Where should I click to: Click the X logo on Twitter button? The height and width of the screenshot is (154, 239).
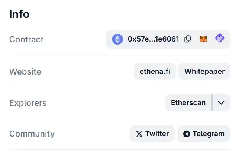(x=139, y=134)
